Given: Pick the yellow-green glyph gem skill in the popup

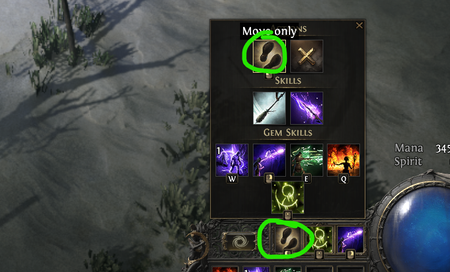Looking at the screenshot, I should (288, 197).
